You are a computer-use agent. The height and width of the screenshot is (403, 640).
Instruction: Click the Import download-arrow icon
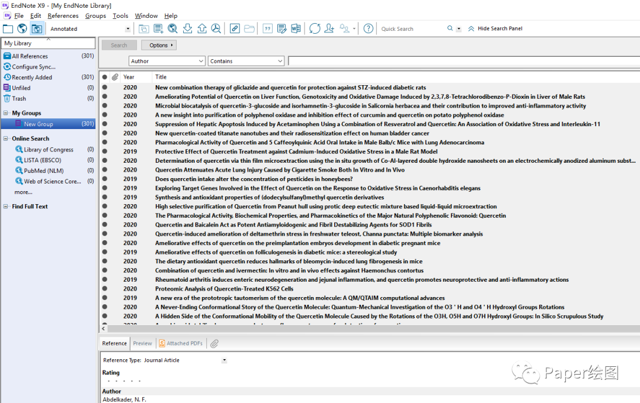tap(187, 28)
